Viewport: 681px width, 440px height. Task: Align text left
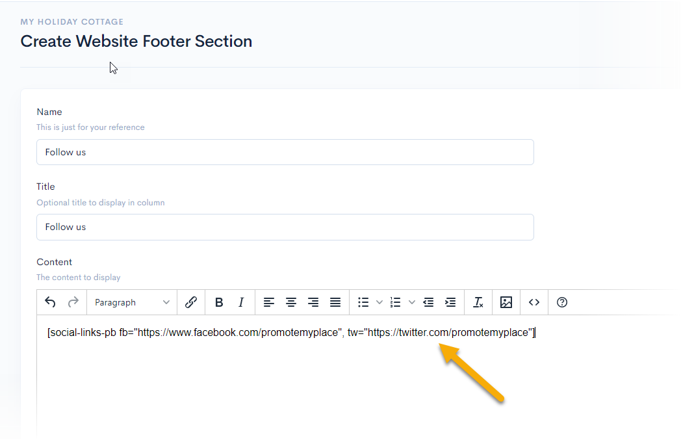click(269, 302)
